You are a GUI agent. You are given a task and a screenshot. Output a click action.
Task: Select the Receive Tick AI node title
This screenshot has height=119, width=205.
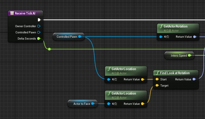tap(25, 13)
